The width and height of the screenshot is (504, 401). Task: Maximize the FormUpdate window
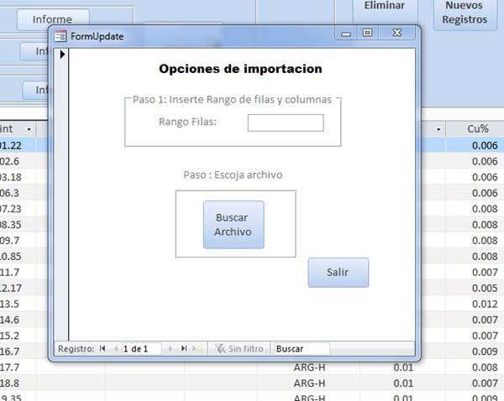[367, 33]
